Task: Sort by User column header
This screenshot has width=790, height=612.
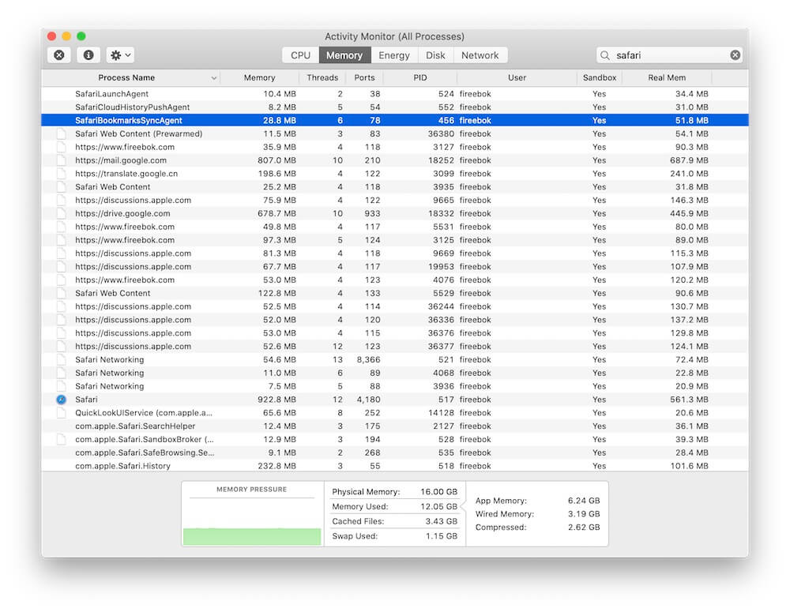Action: (x=517, y=77)
